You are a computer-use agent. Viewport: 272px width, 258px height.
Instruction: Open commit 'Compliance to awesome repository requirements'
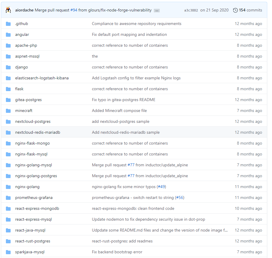(x=136, y=24)
